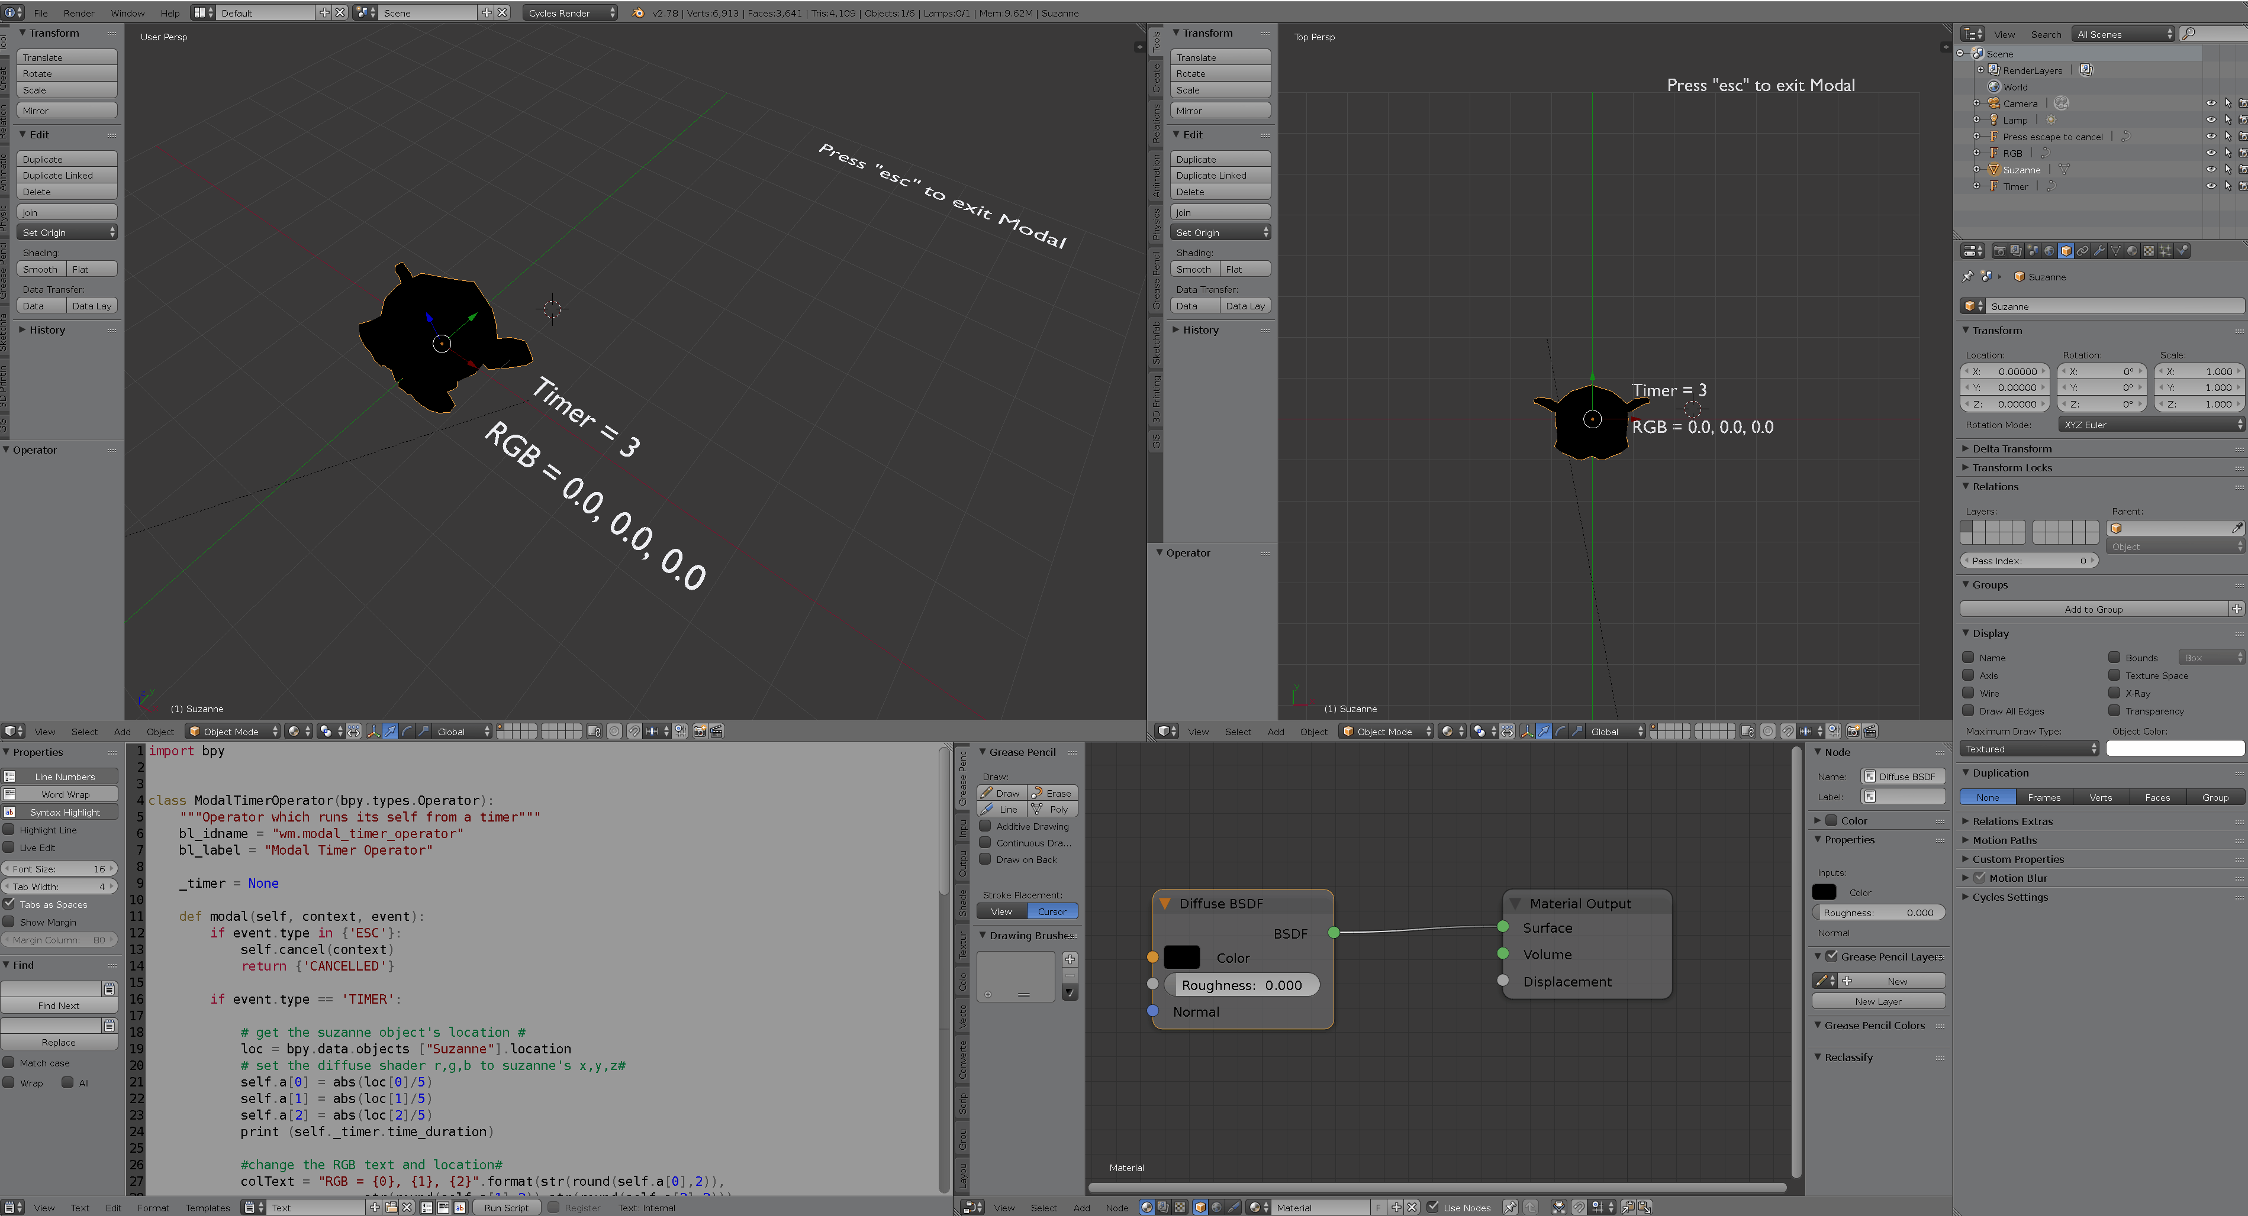Open the Modifiers wrench properties tab
Viewport: 2248px width, 1216px height.
click(x=2099, y=251)
